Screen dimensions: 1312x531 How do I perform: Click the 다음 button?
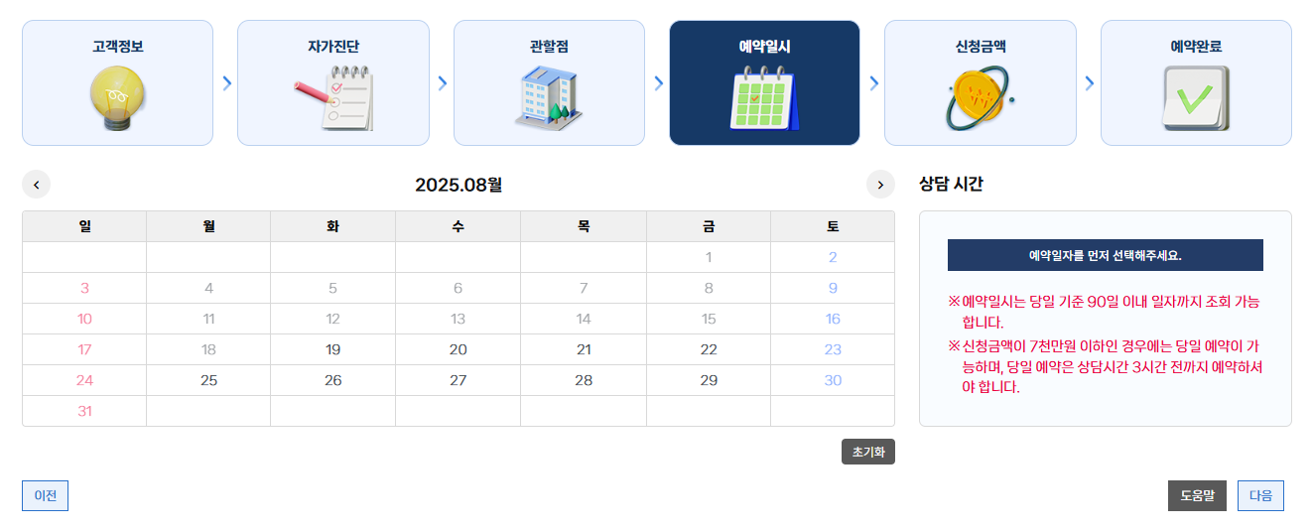click(1260, 495)
